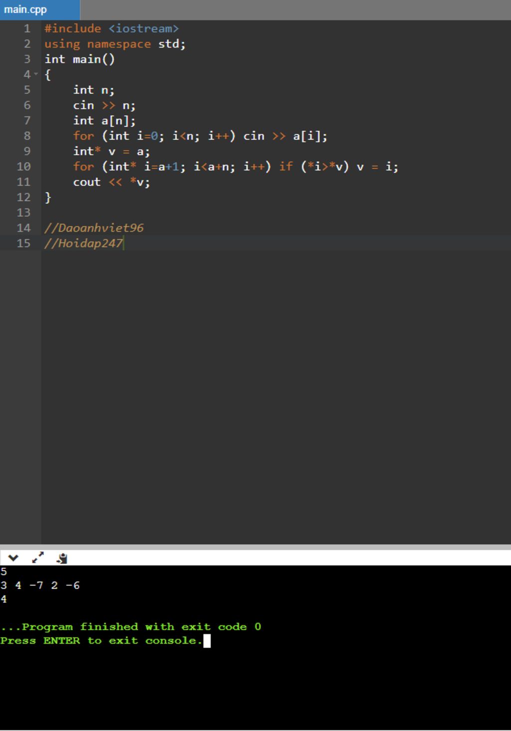Viewport: 511px width, 731px height.
Task: Click the '#include <iostream>' line
Action: pos(111,28)
